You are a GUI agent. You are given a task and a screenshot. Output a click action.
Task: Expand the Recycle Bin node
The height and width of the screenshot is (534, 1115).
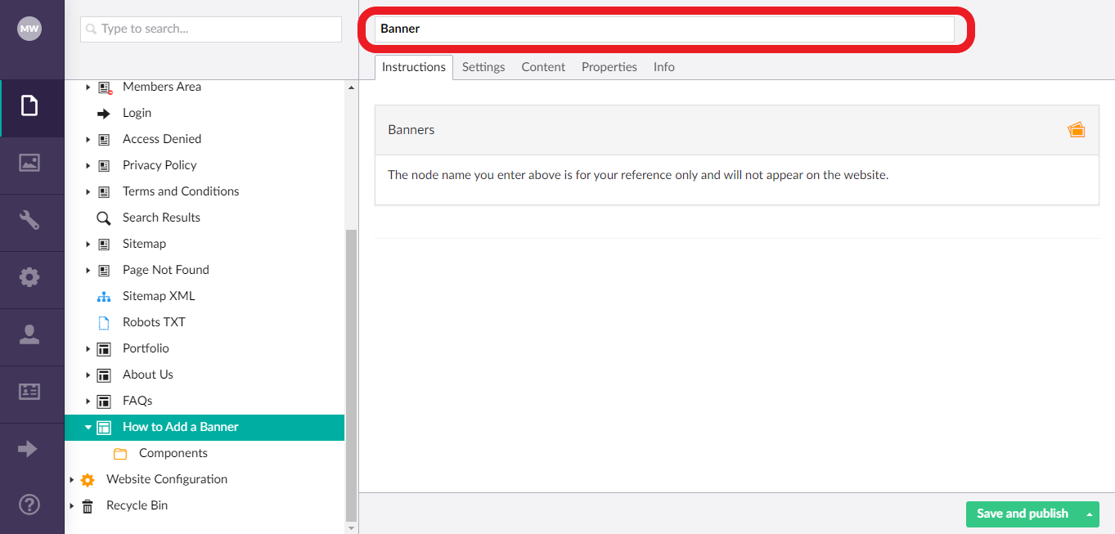tap(72, 506)
